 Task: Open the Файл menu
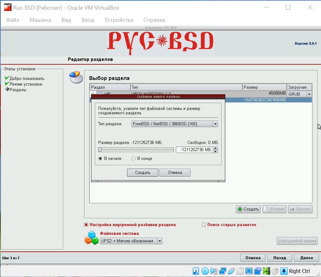click(x=13, y=20)
